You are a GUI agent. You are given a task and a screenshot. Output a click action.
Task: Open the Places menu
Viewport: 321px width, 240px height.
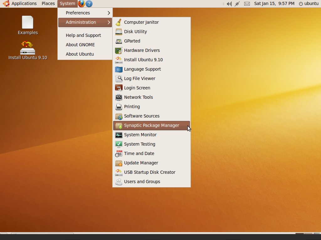pos(48,3)
